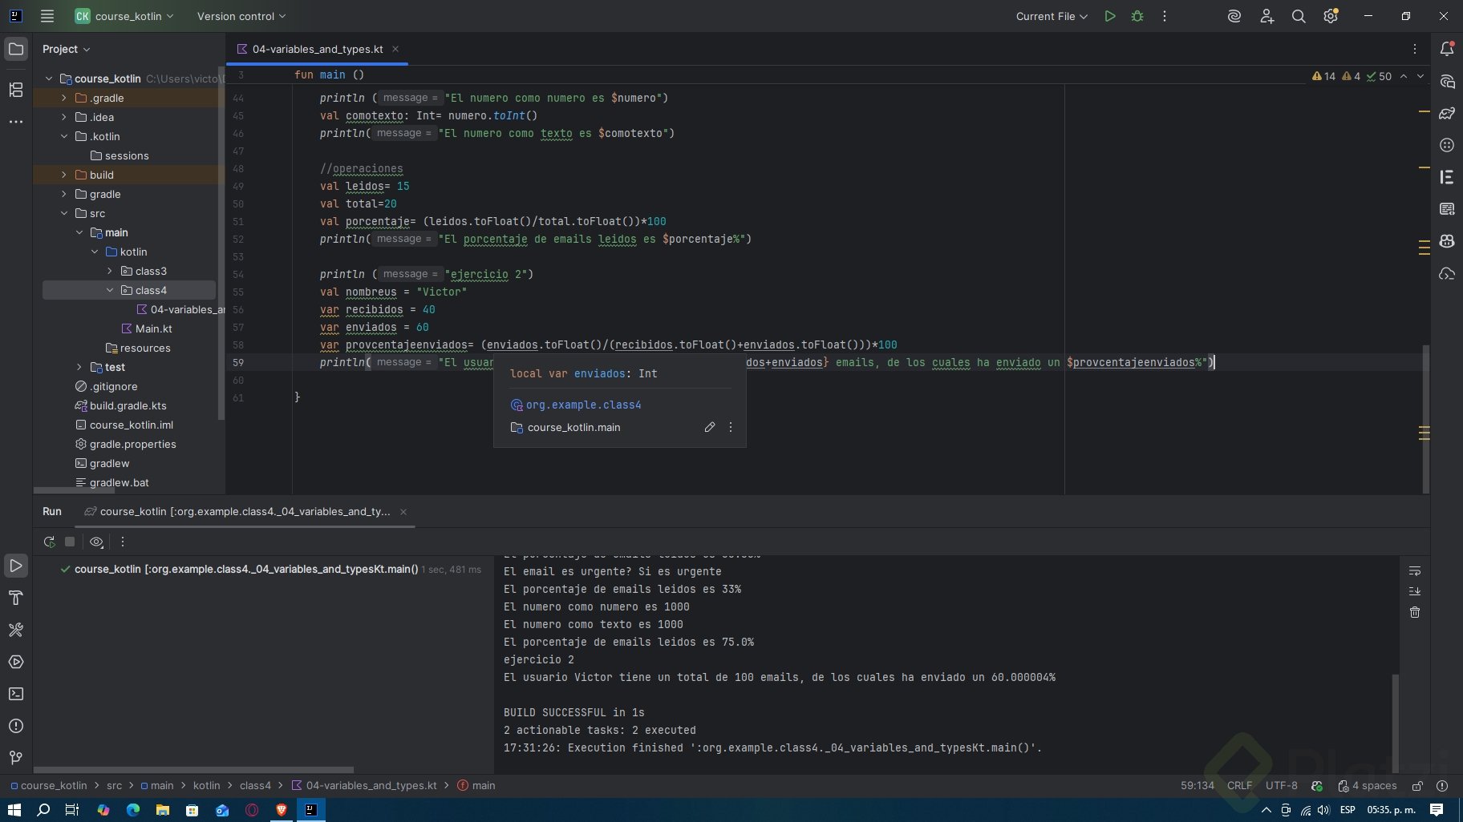Viewport: 1463px width, 822px height.
Task: Click org.example.class4 link in the popup
Action: tap(583, 405)
